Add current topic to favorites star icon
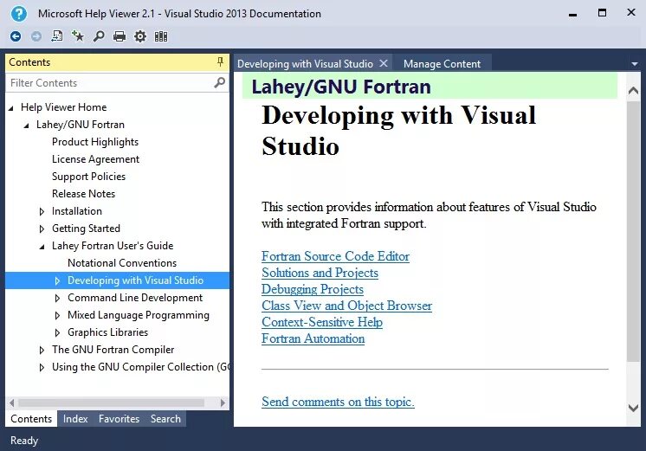This screenshot has height=451, width=646. (x=77, y=36)
